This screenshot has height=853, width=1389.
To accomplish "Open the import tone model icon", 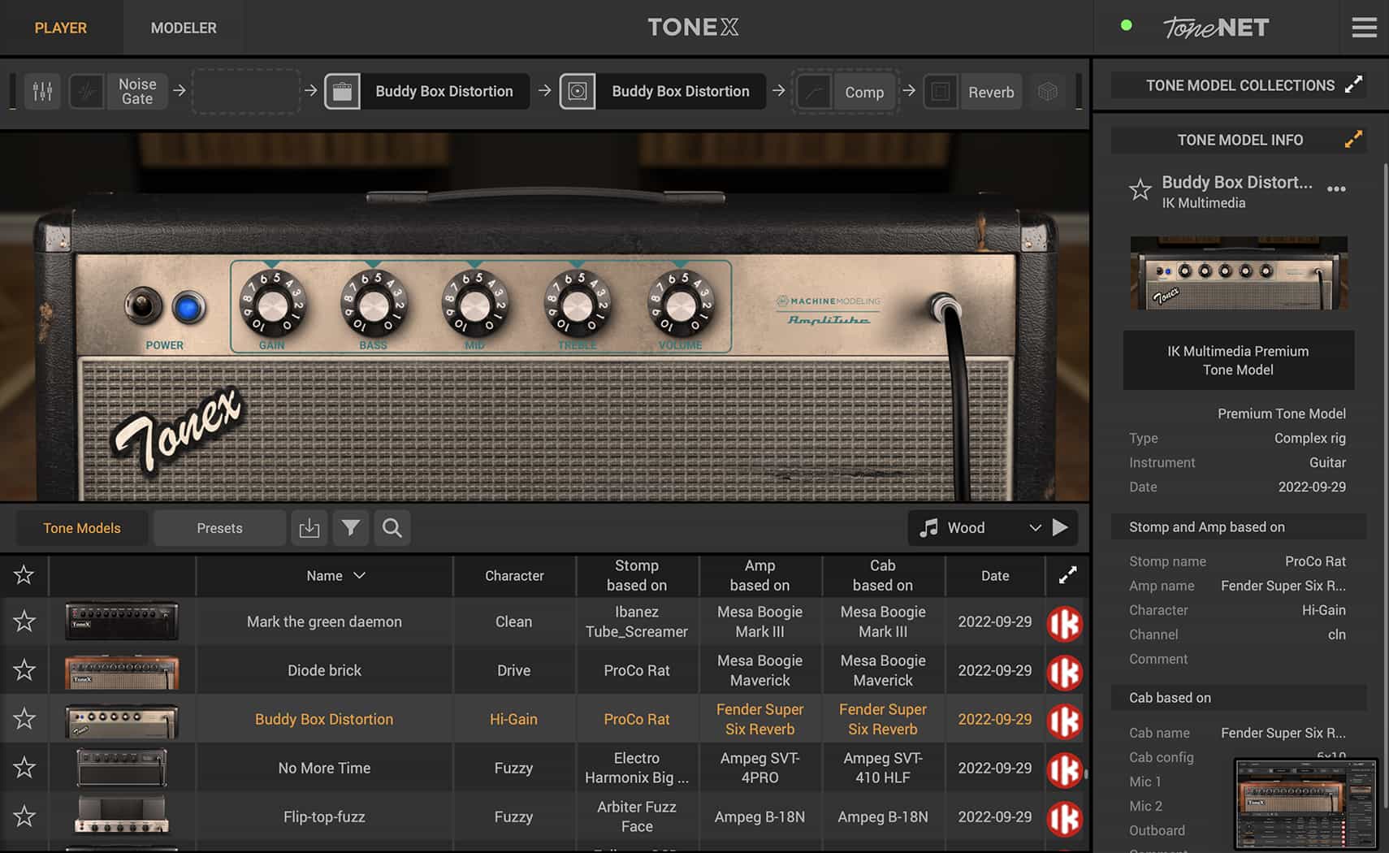I will click(309, 528).
